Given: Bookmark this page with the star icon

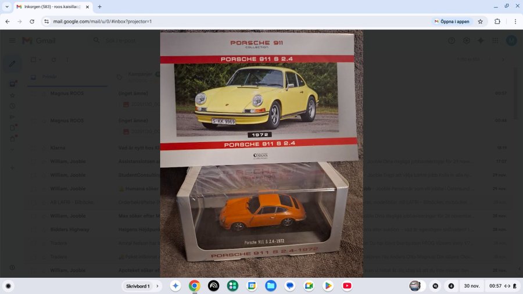Looking at the screenshot, I should click(x=480, y=21).
